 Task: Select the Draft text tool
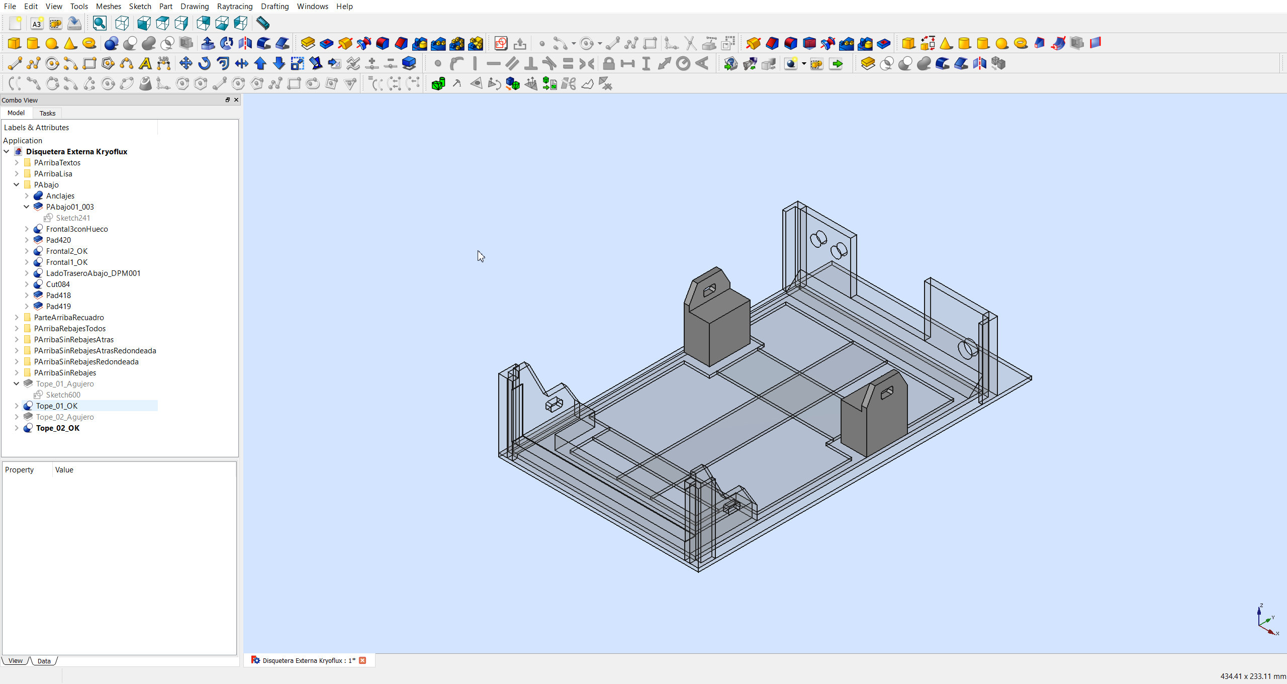[145, 64]
